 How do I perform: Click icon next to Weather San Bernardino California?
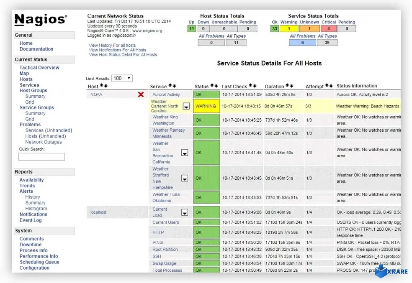pos(185,153)
